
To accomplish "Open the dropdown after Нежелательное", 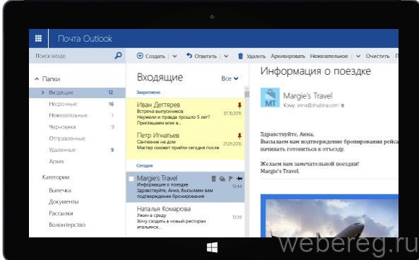I will pos(358,56).
